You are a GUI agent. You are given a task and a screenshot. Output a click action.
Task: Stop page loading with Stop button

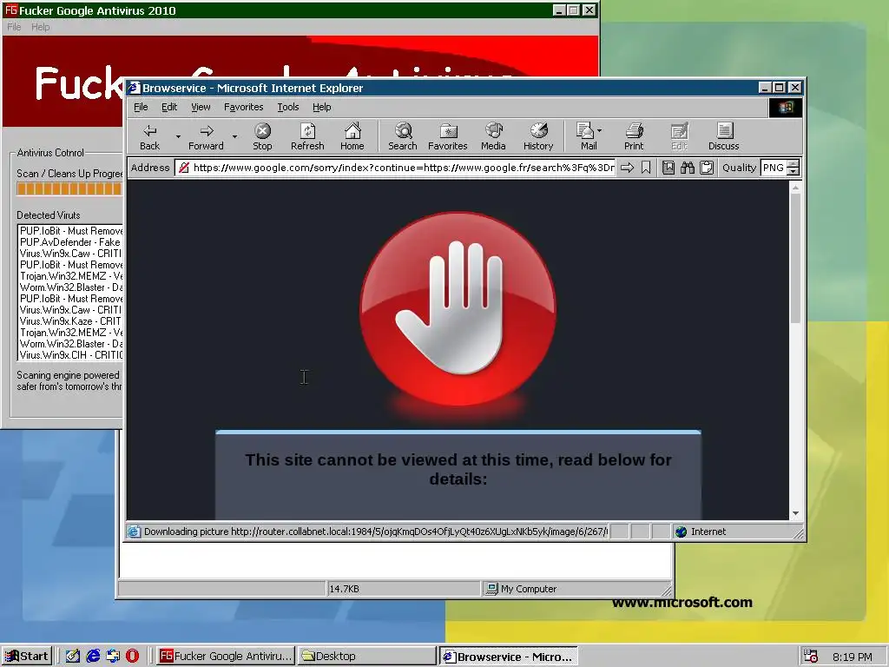tap(262, 136)
